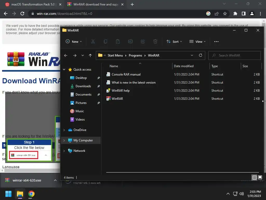Select What is new in the latest version
266x200 pixels.
(134, 83)
